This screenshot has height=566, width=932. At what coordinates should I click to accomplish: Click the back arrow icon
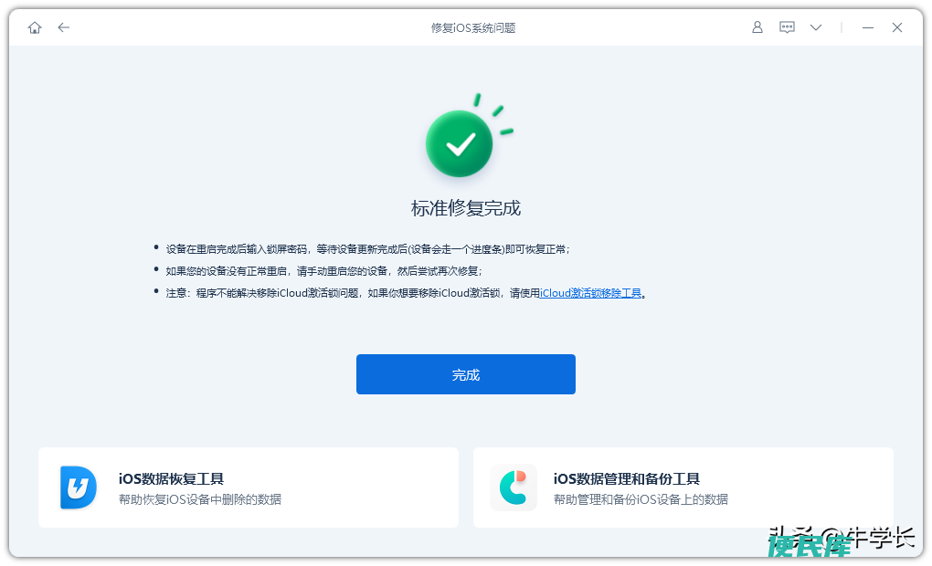(x=64, y=27)
